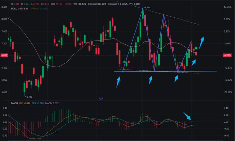Click the 7.200 price axis label

[4, 43]
